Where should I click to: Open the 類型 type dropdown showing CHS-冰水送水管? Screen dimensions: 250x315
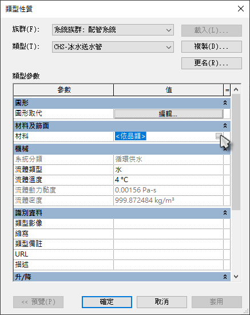click(113, 47)
